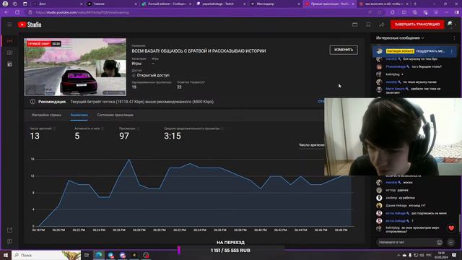
Task: Click the pinned ПАПАША ХОКАГЕ message
Action: coord(414,51)
